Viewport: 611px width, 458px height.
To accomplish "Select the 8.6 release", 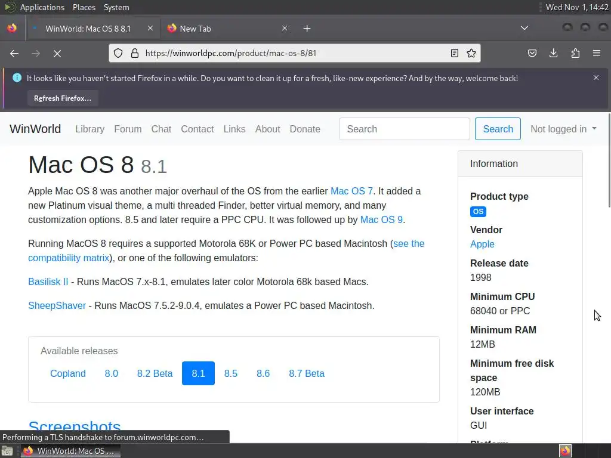I will tap(263, 373).
